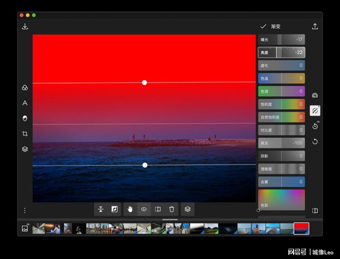Click the before/after compare icon at bottom right
This screenshot has height=259, width=340.
[x=315, y=211]
